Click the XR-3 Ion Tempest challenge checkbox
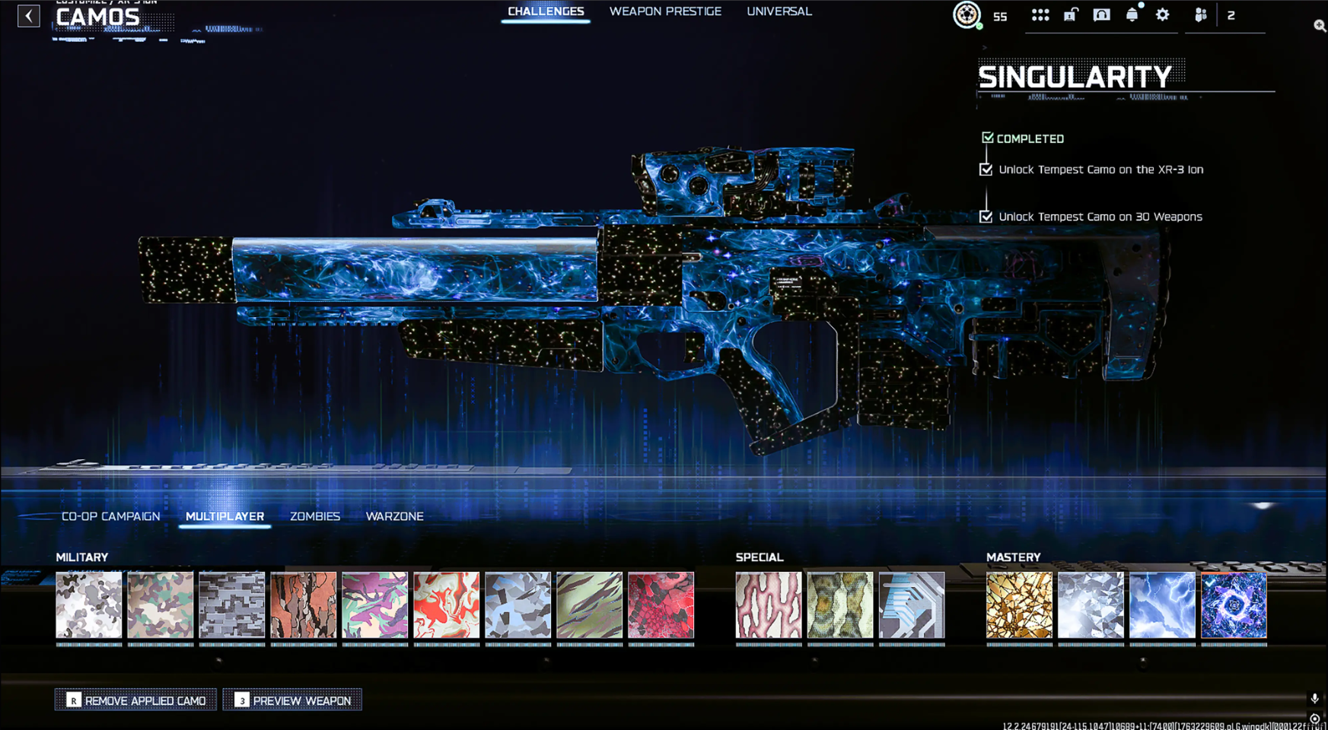 (986, 170)
